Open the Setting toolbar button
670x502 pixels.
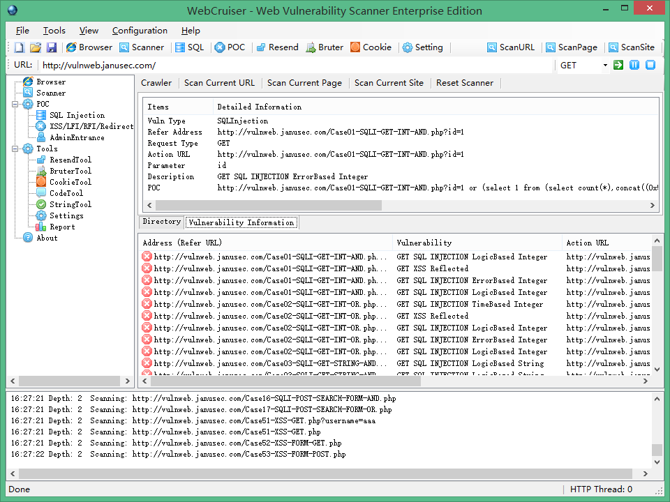423,47
